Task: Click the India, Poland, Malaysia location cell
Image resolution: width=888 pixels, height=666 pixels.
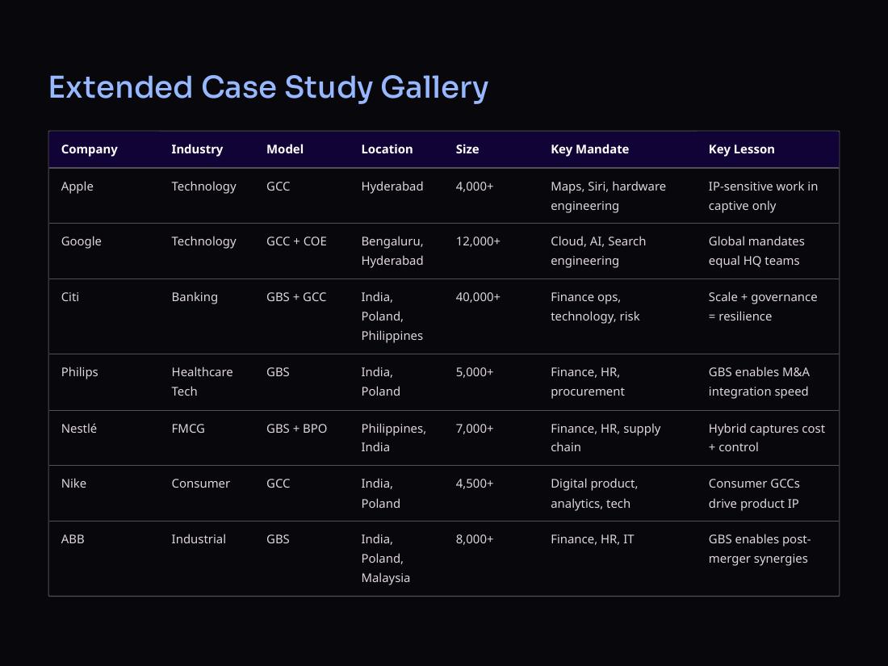Action: point(386,559)
